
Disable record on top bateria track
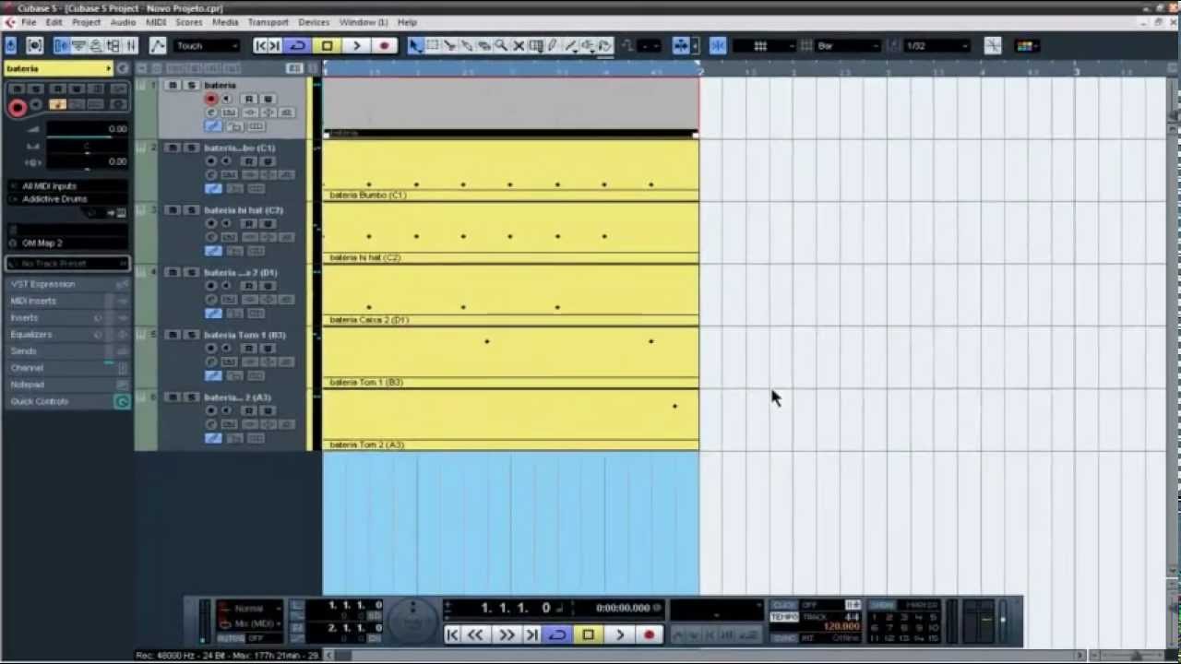coord(211,99)
